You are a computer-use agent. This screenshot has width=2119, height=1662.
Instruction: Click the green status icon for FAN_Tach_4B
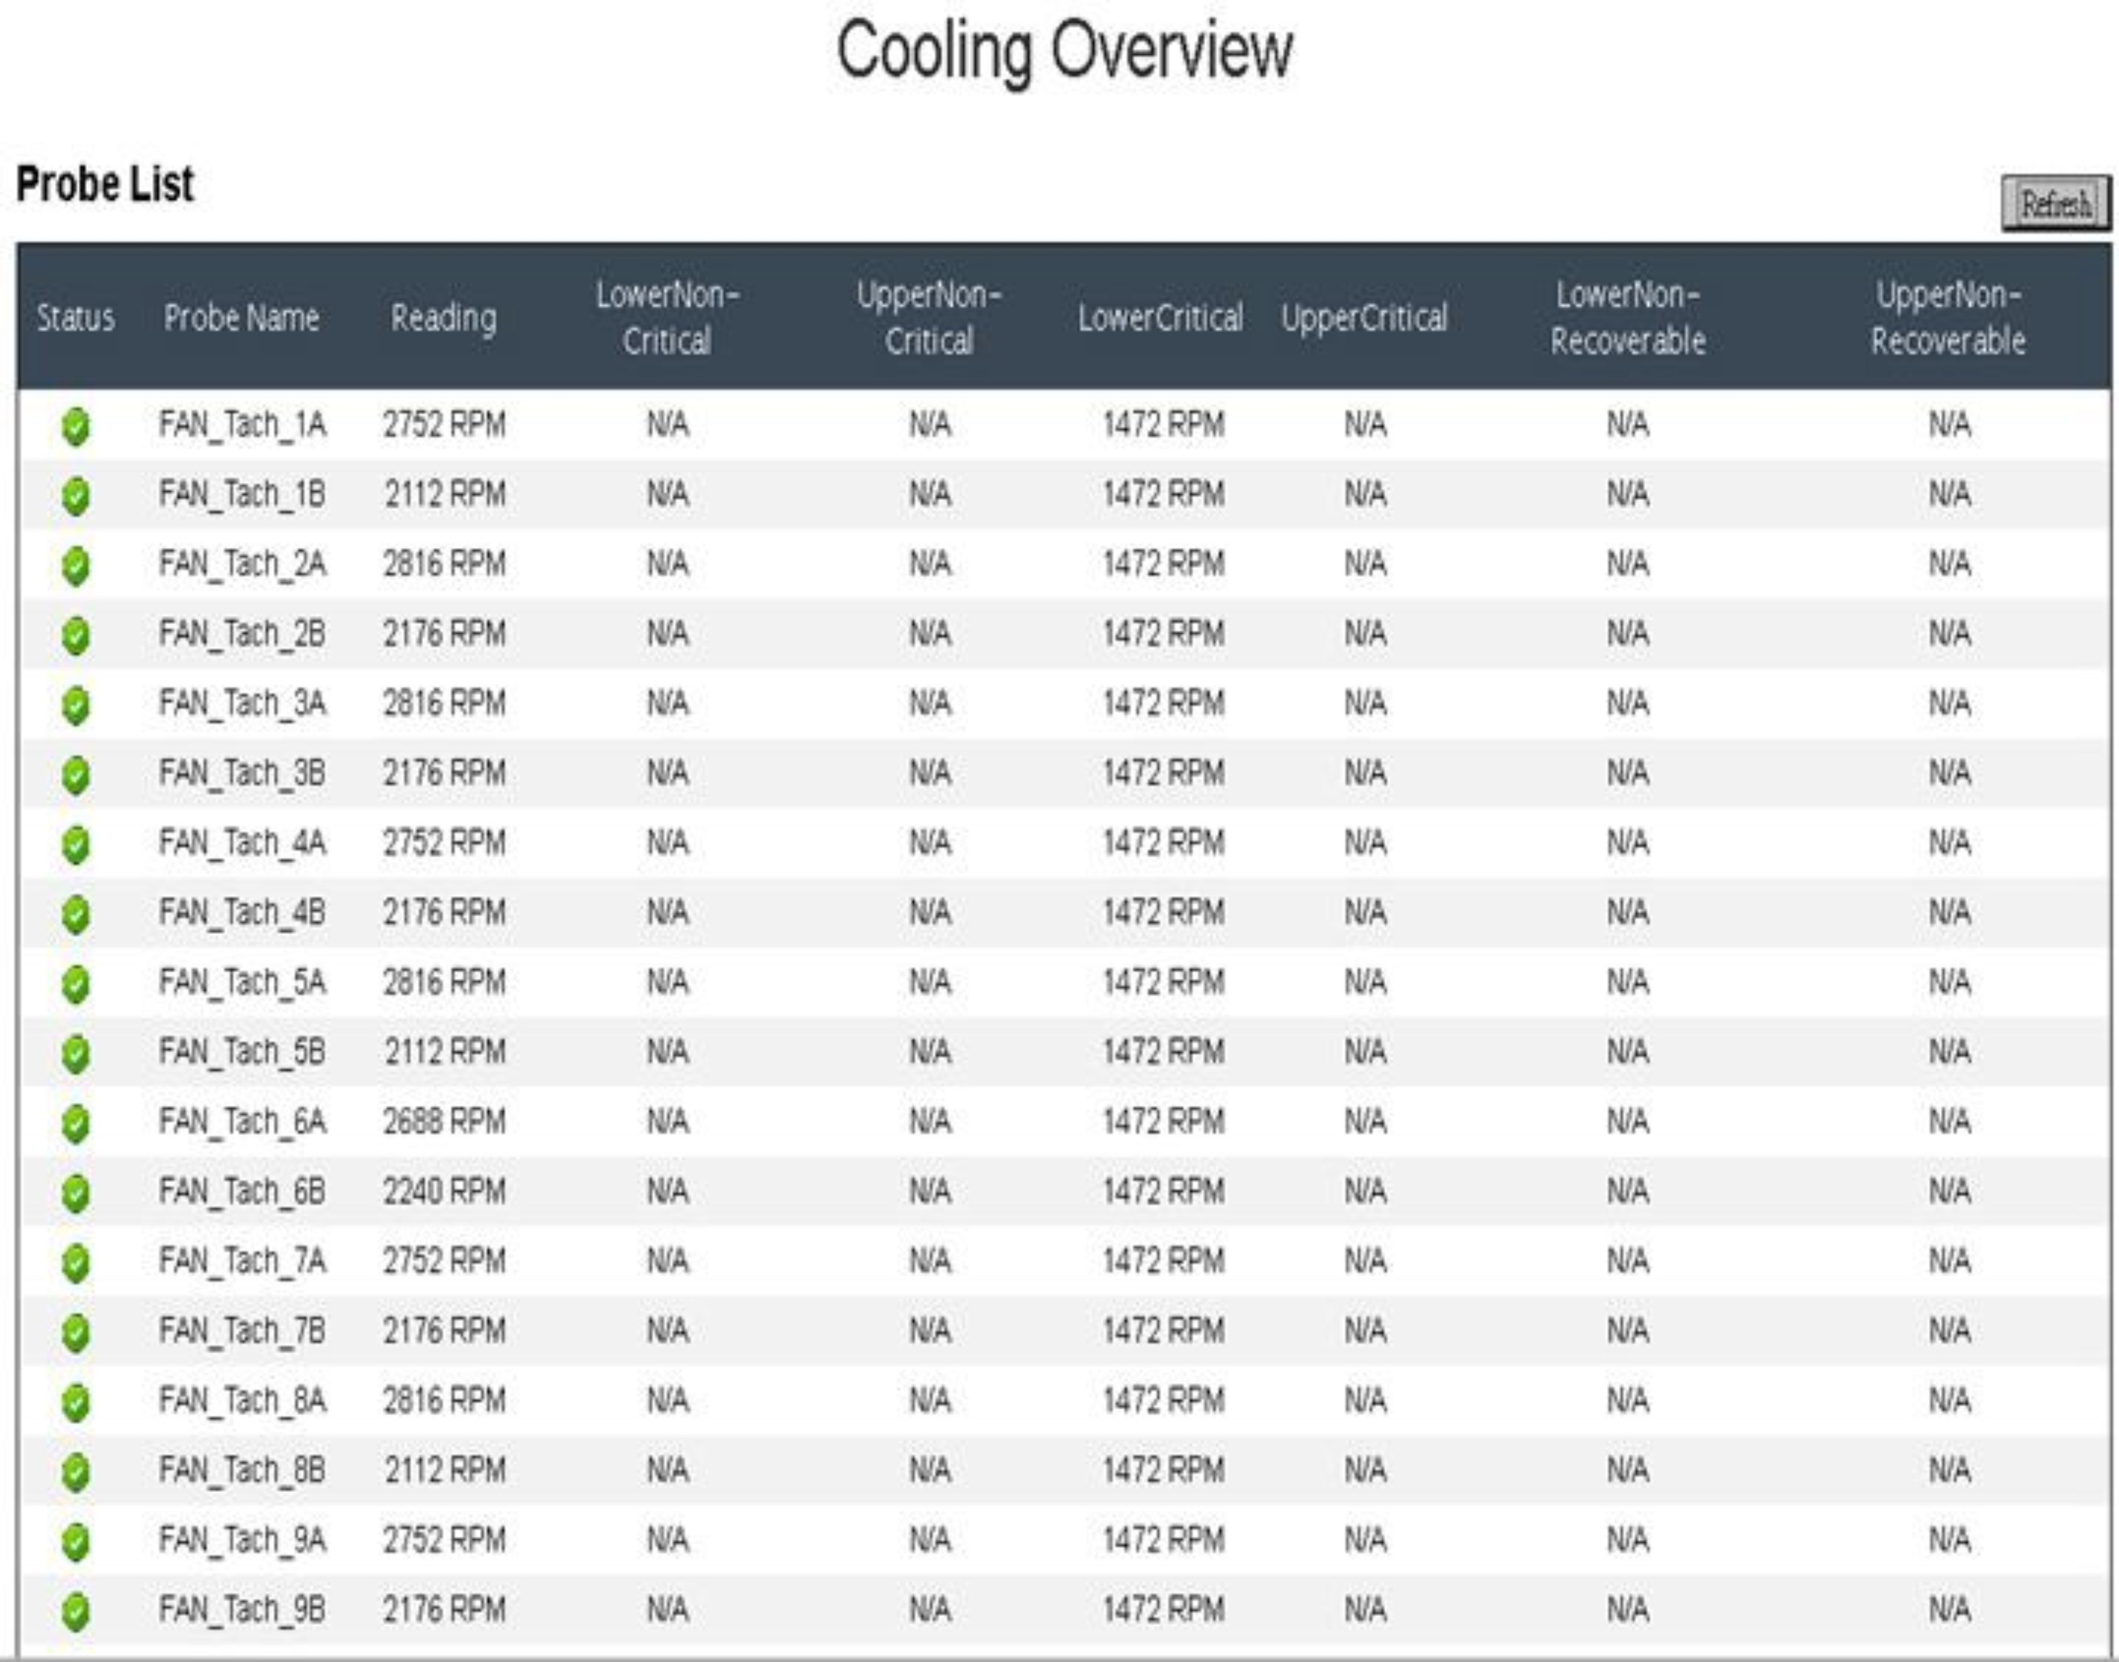[76, 914]
